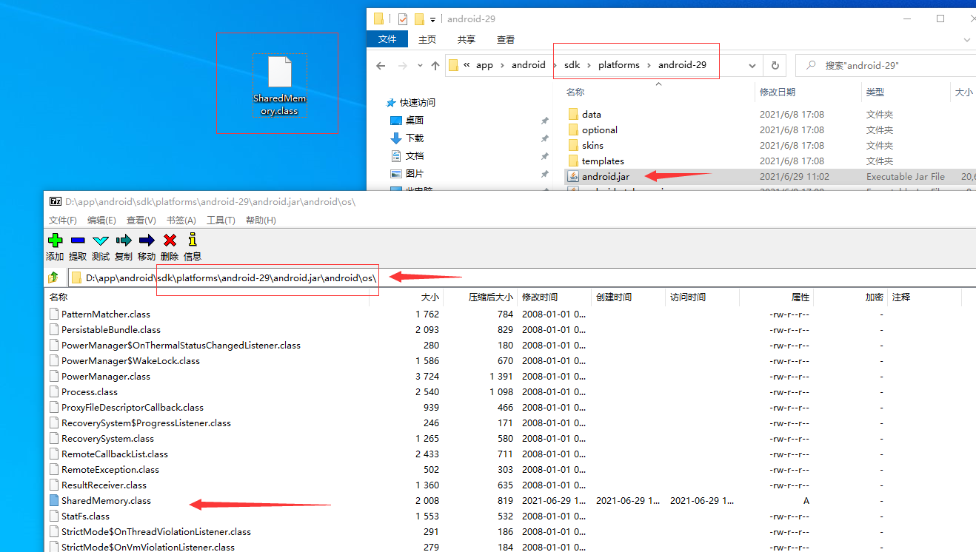Click the Explorer forward arrow
The image size is (976, 552).
404,65
